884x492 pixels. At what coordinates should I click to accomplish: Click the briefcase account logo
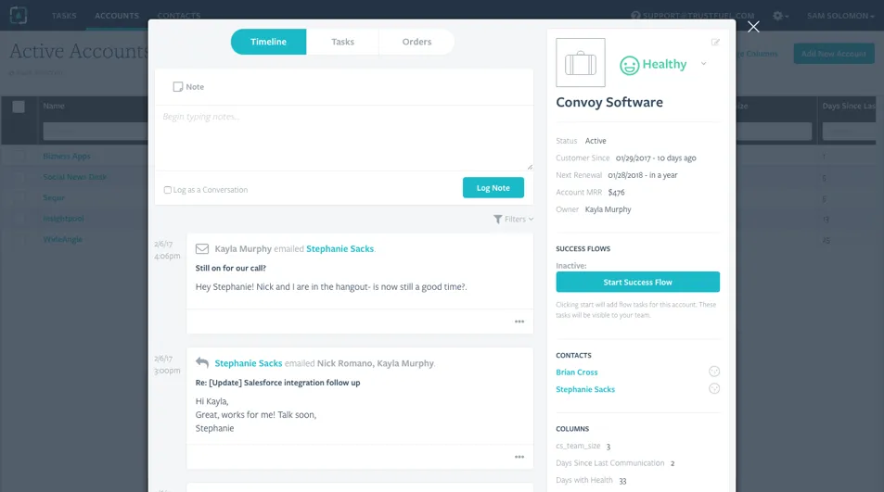581,63
